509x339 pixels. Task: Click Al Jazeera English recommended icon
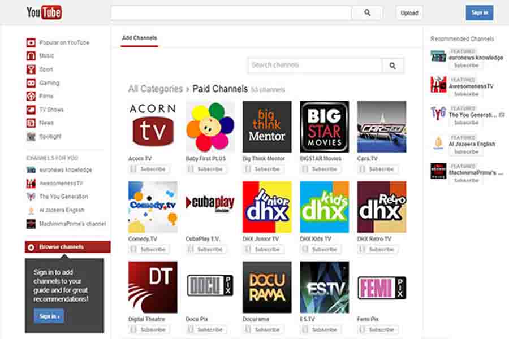pos(438,142)
